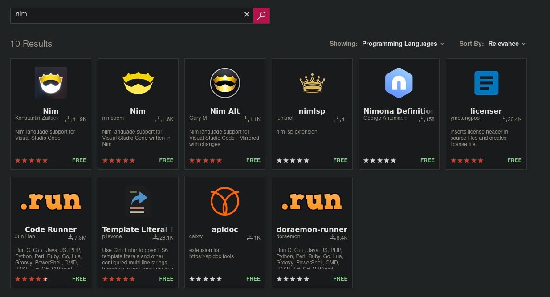Open the doraemon-runner extension title
The image size is (550, 297).
[x=312, y=229]
